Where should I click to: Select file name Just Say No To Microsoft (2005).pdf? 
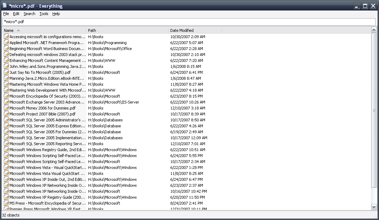(40, 72)
